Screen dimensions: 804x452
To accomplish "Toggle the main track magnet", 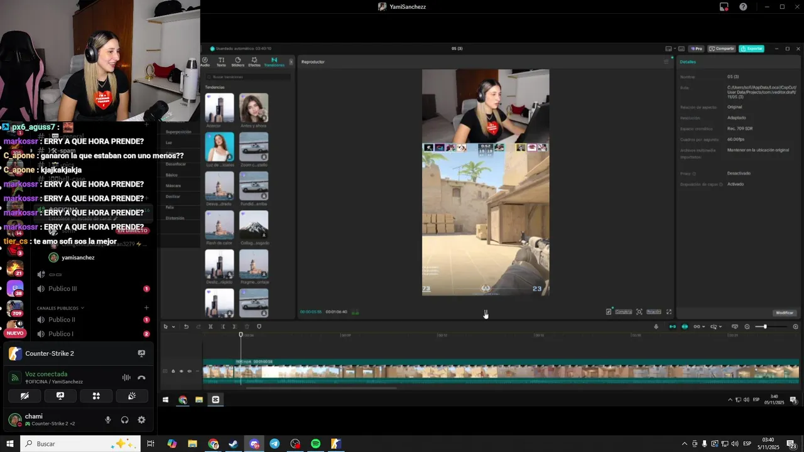I will coord(673,326).
